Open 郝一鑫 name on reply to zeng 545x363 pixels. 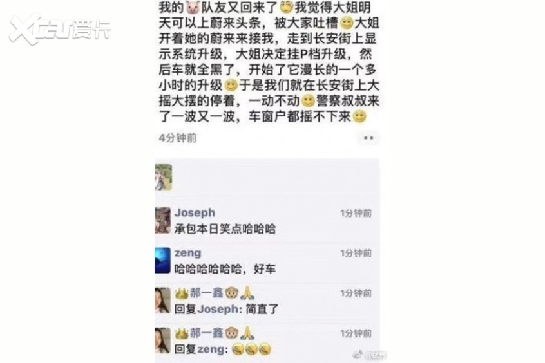pos(206,333)
